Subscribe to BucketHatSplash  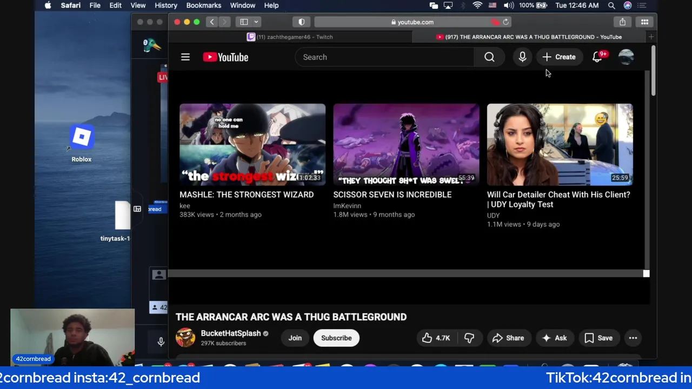tap(336, 338)
